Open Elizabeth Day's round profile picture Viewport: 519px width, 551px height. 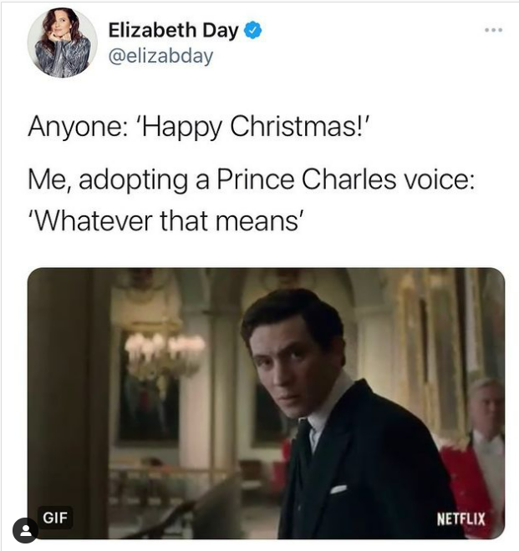[x=63, y=43]
